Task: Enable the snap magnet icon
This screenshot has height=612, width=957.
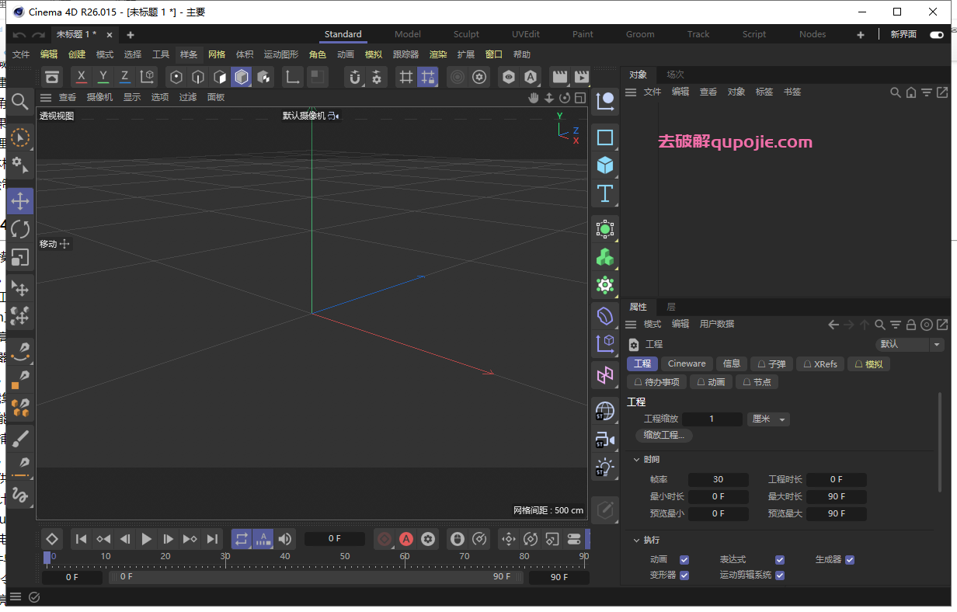Action: click(355, 77)
